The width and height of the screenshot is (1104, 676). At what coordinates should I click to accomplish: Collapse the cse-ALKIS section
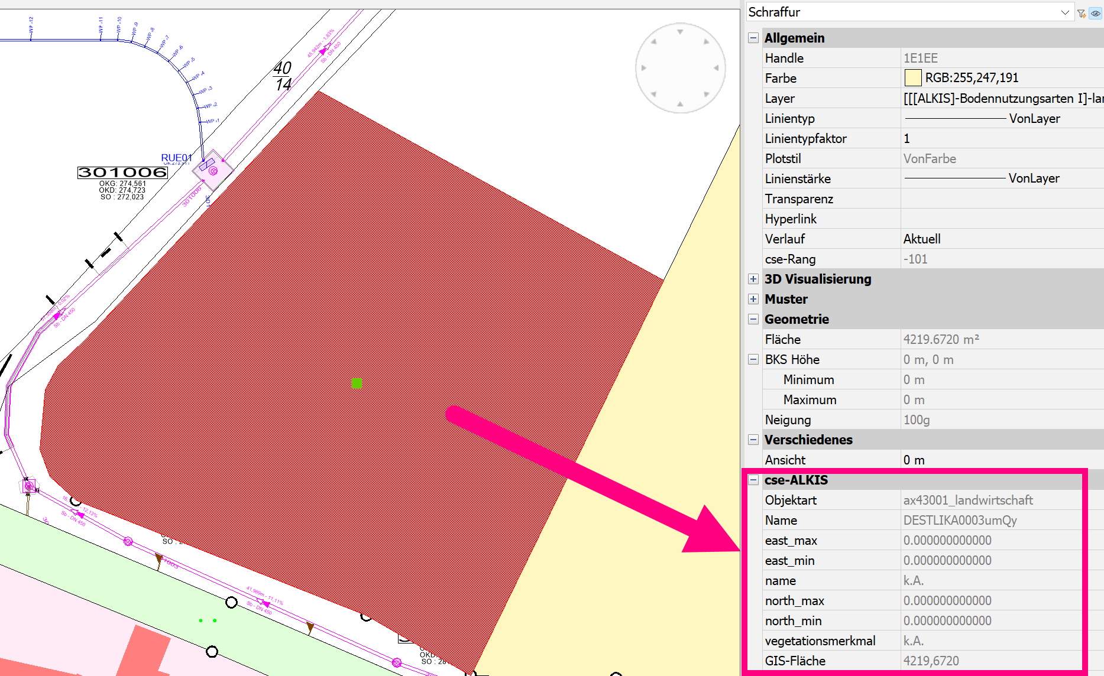point(753,480)
